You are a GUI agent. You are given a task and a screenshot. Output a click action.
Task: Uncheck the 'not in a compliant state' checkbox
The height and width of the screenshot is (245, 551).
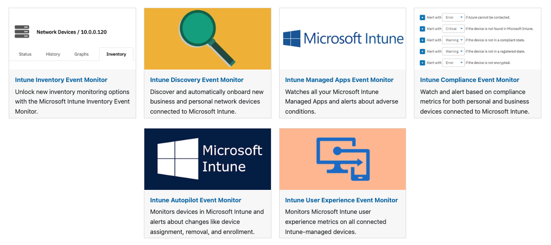(x=422, y=40)
